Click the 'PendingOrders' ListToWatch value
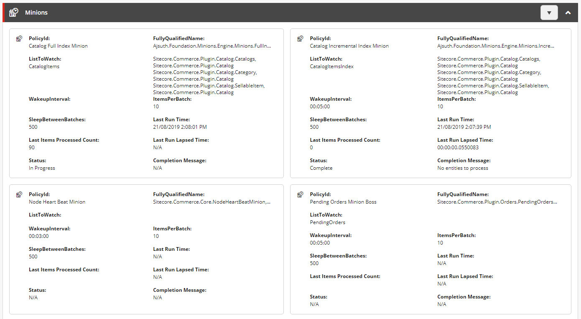 328,222
